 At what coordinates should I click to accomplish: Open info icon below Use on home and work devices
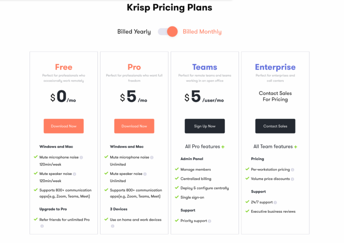113,226
